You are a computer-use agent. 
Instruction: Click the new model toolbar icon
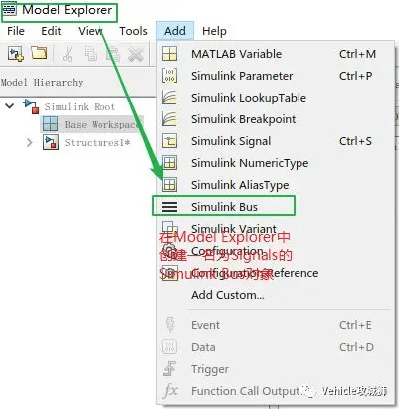[x=16, y=53]
